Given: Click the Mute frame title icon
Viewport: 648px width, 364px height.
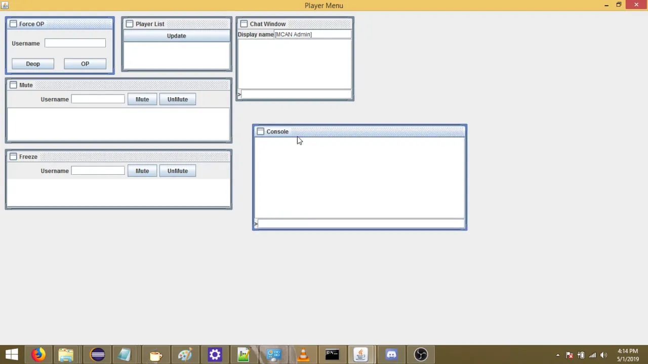Looking at the screenshot, I should (x=14, y=85).
